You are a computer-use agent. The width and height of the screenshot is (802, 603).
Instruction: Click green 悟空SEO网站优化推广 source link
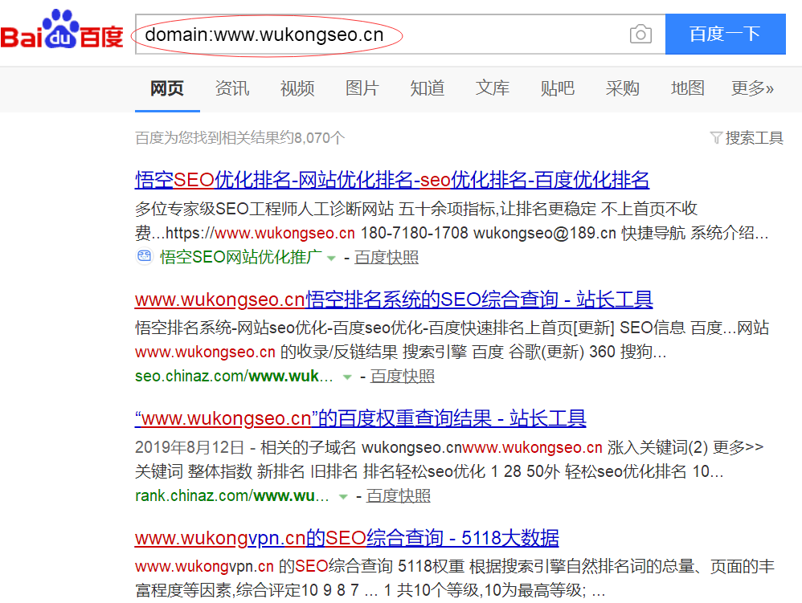(x=241, y=257)
